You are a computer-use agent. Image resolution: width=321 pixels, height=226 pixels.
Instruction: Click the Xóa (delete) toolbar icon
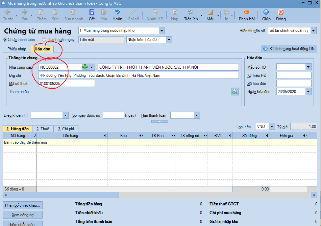point(104,15)
